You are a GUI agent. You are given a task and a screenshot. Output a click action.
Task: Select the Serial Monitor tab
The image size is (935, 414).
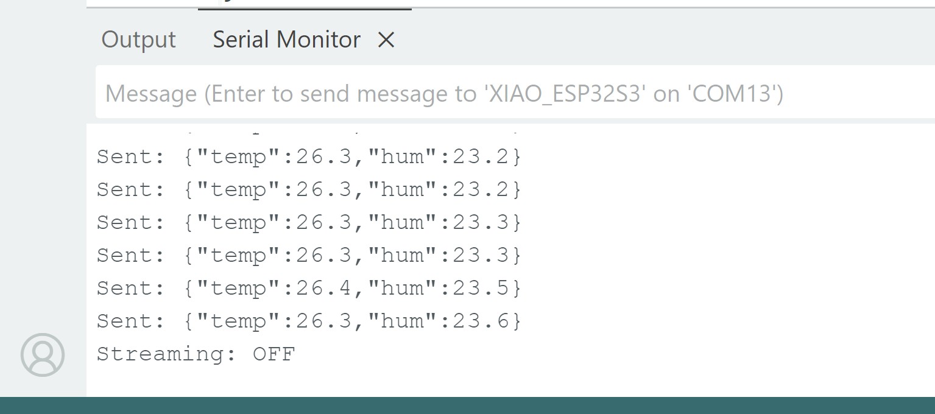[286, 40]
